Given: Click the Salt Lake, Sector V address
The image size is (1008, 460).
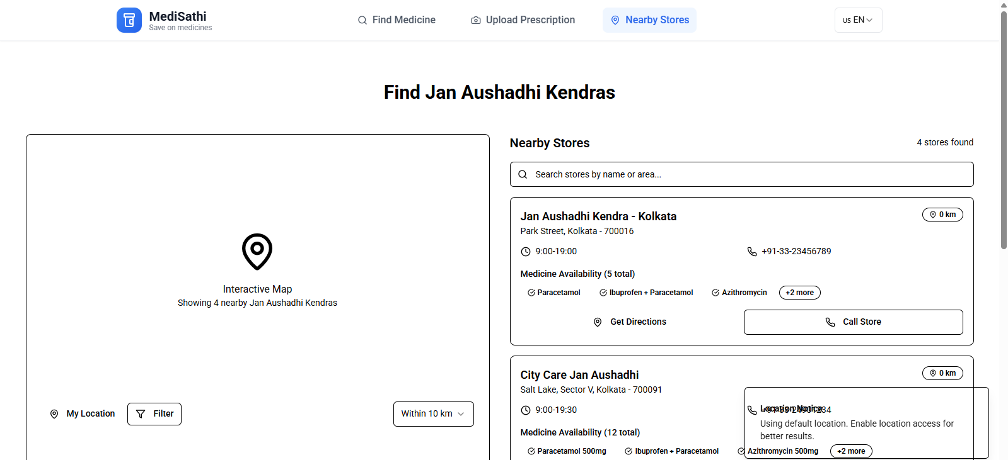Looking at the screenshot, I should pyautogui.click(x=591, y=390).
